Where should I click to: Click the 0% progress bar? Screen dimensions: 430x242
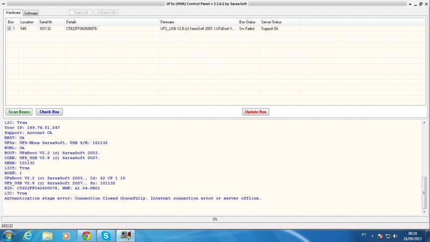click(214, 219)
